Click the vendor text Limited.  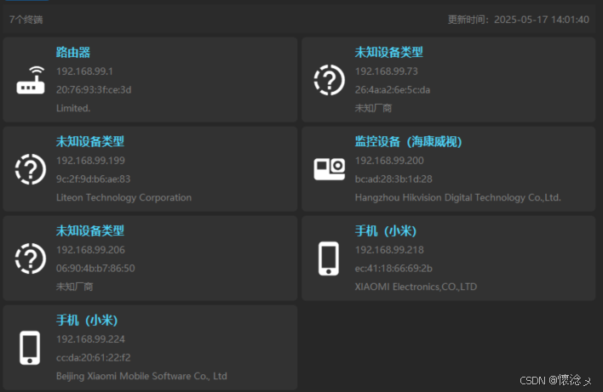[x=73, y=108]
